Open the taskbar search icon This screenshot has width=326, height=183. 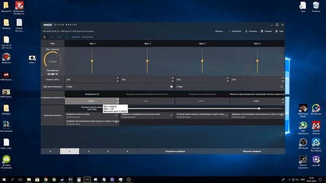coord(12,179)
